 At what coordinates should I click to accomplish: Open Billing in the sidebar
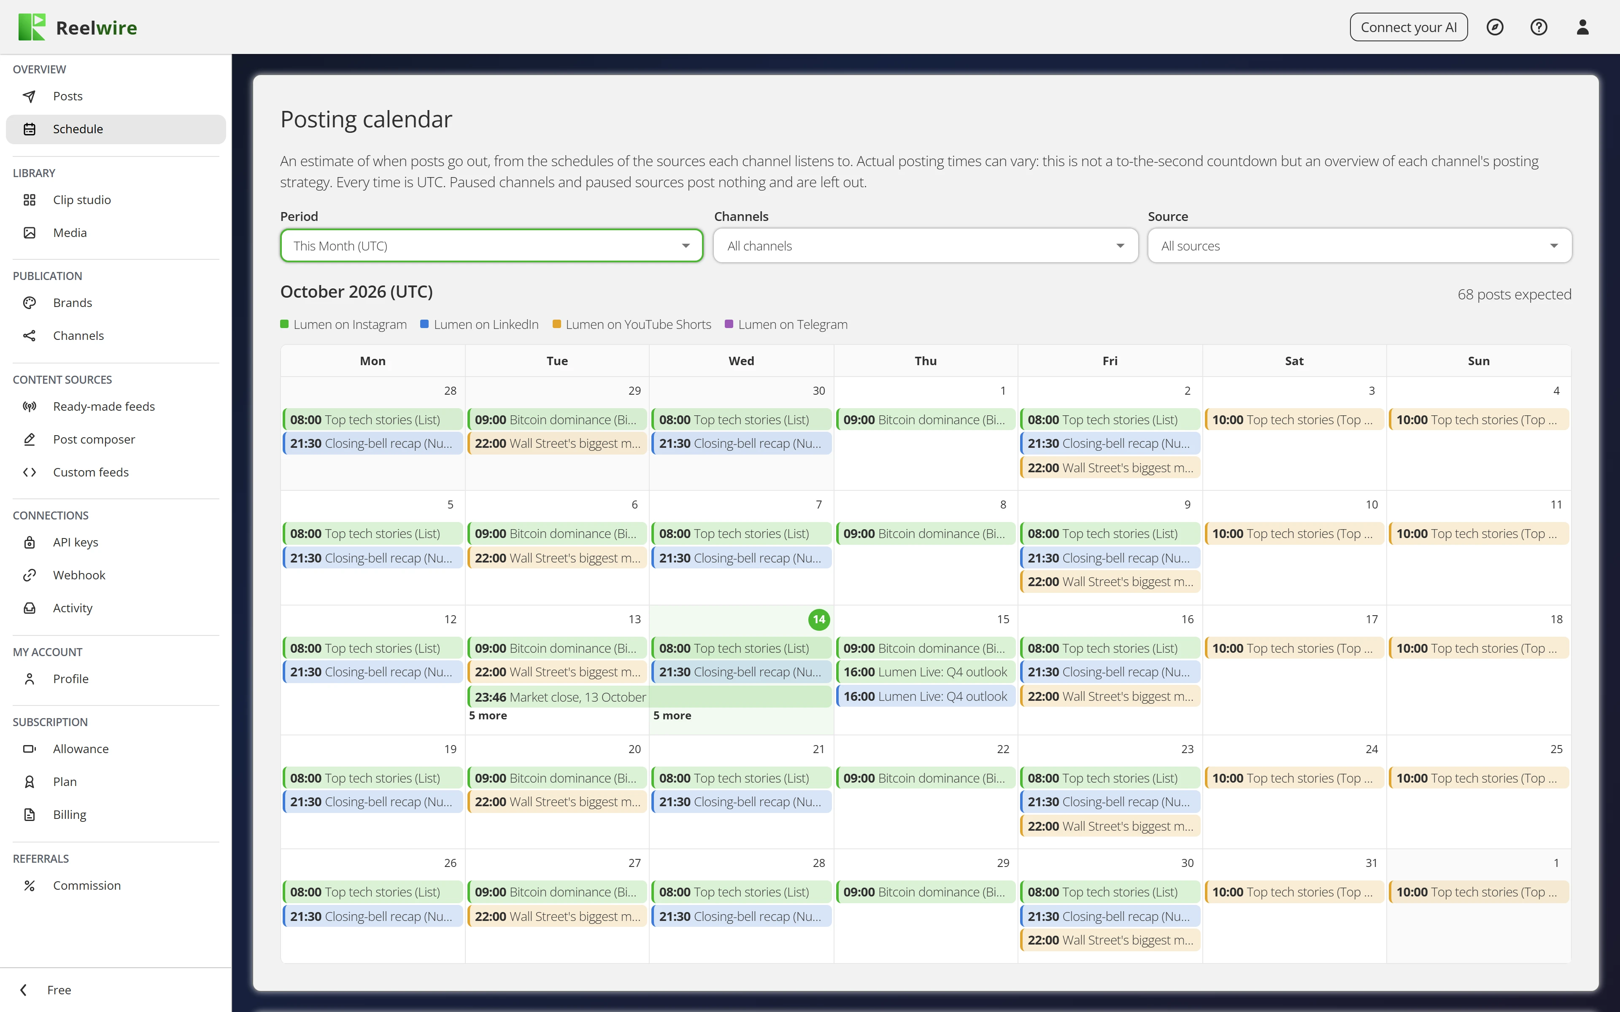(x=116, y=815)
